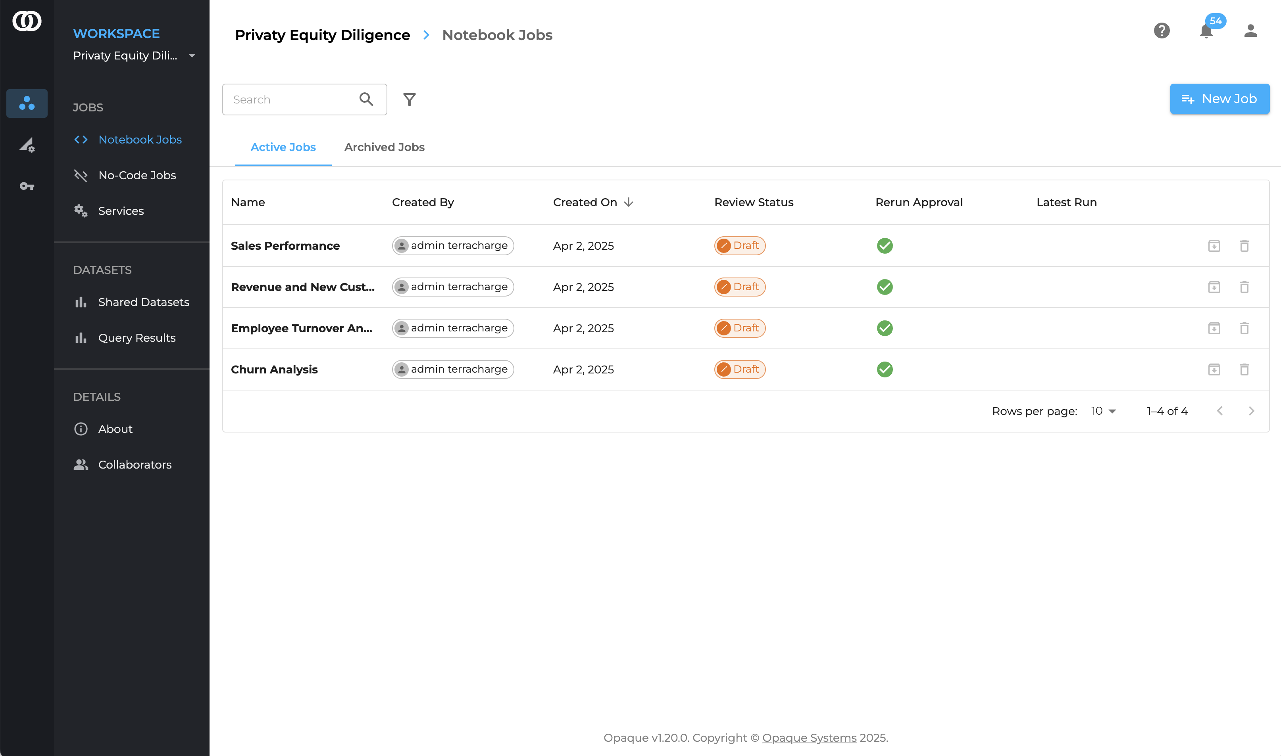The width and height of the screenshot is (1281, 756).
Task: Delete the Churn Analysis job
Action: 1244,369
